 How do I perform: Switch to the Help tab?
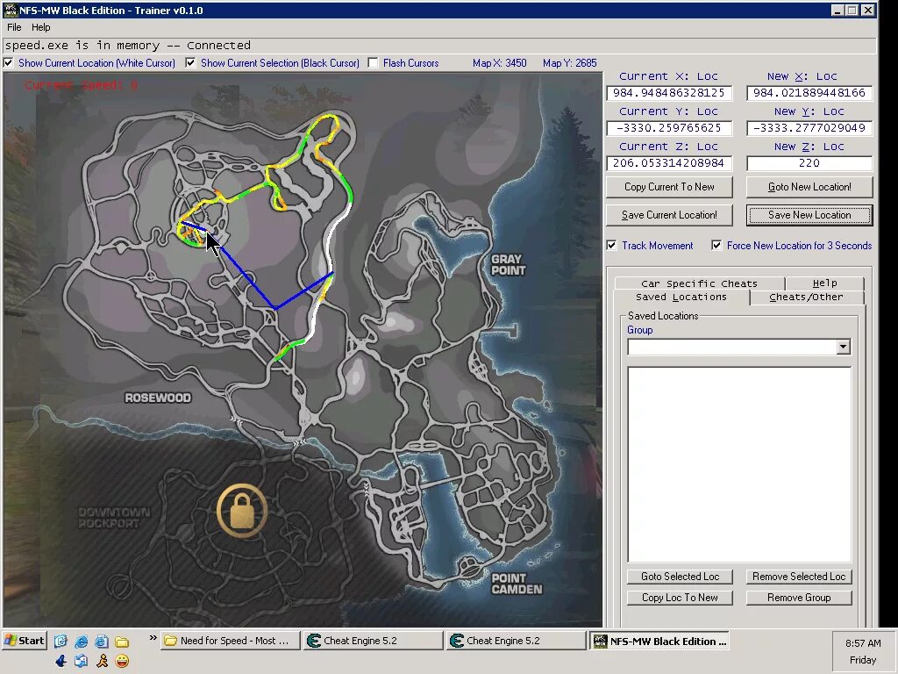coord(824,283)
